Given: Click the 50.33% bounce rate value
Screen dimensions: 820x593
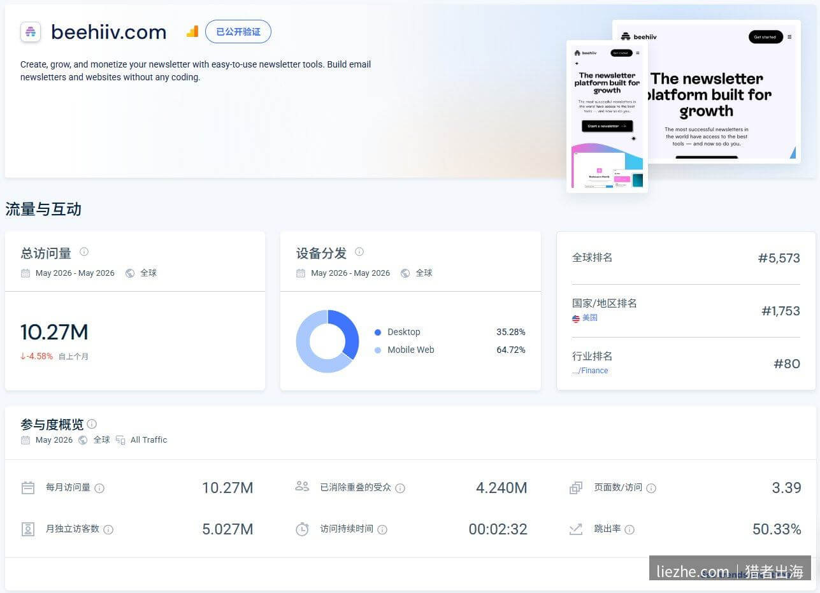Looking at the screenshot, I should pyautogui.click(x=777, y=529).
